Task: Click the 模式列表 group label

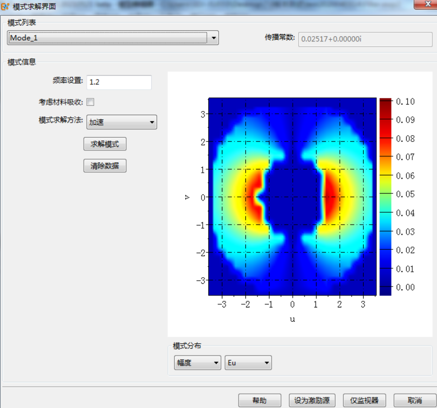Action: point(22,23)
